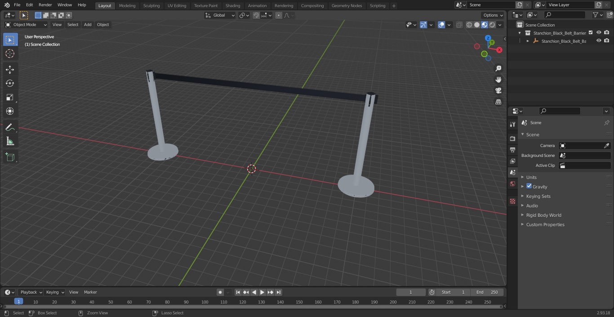Image resolution: width=614 pixels, height=317 pixels.
Task: Open the File menu
Action: point(17,5)
